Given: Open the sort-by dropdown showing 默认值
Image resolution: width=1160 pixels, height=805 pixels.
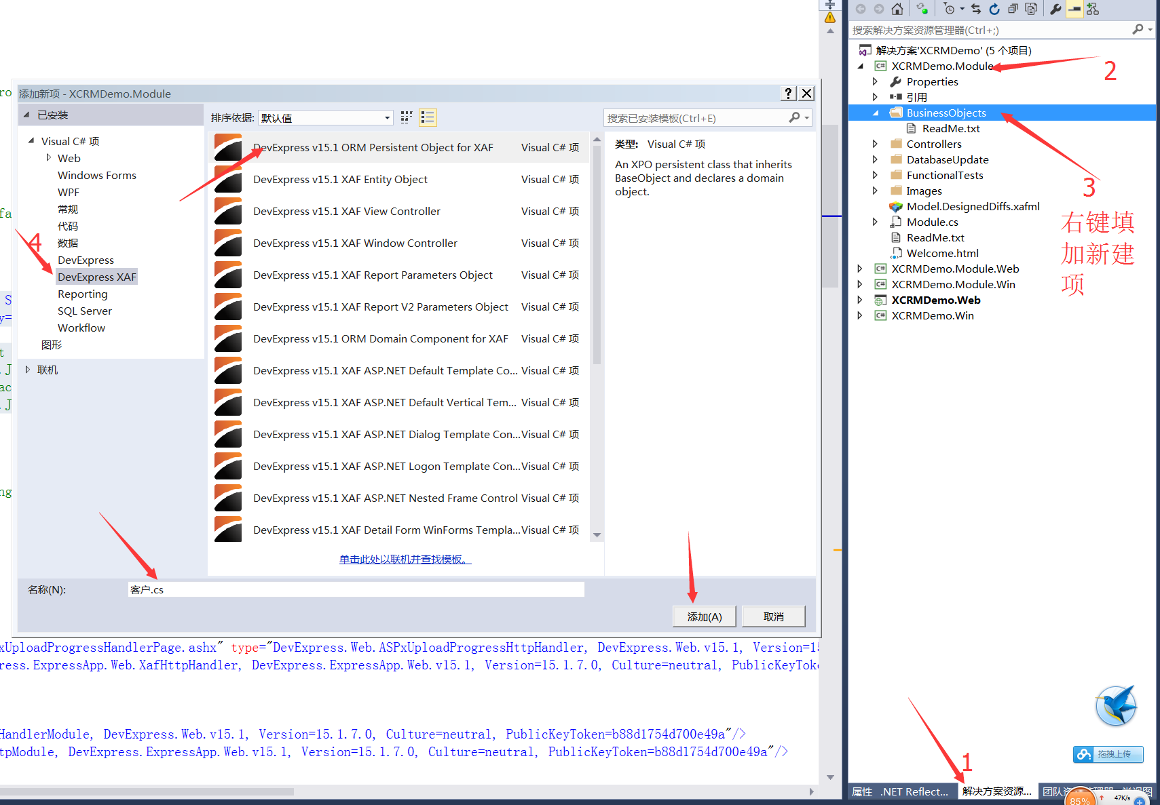Looking at the screenshot, I should (x=326, y=118).
